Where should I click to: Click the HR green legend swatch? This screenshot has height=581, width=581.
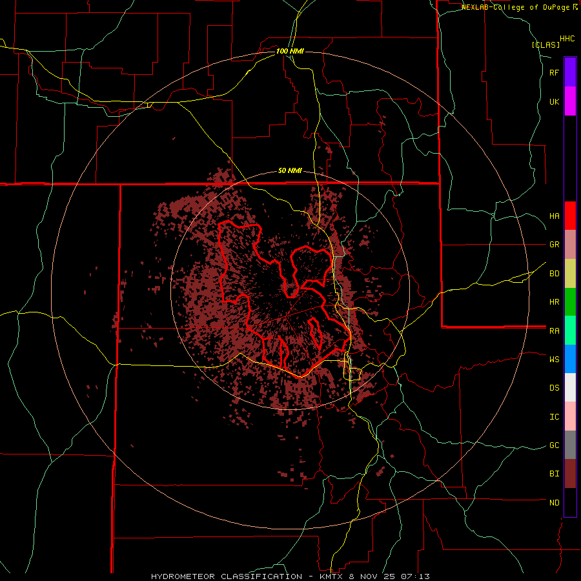[x=570, y=302]
